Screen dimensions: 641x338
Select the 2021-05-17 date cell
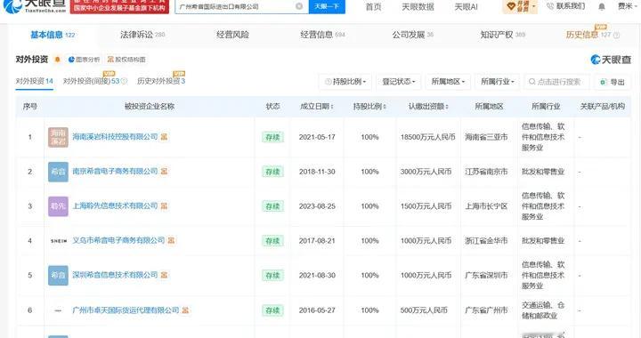click(x=317, y=137)
